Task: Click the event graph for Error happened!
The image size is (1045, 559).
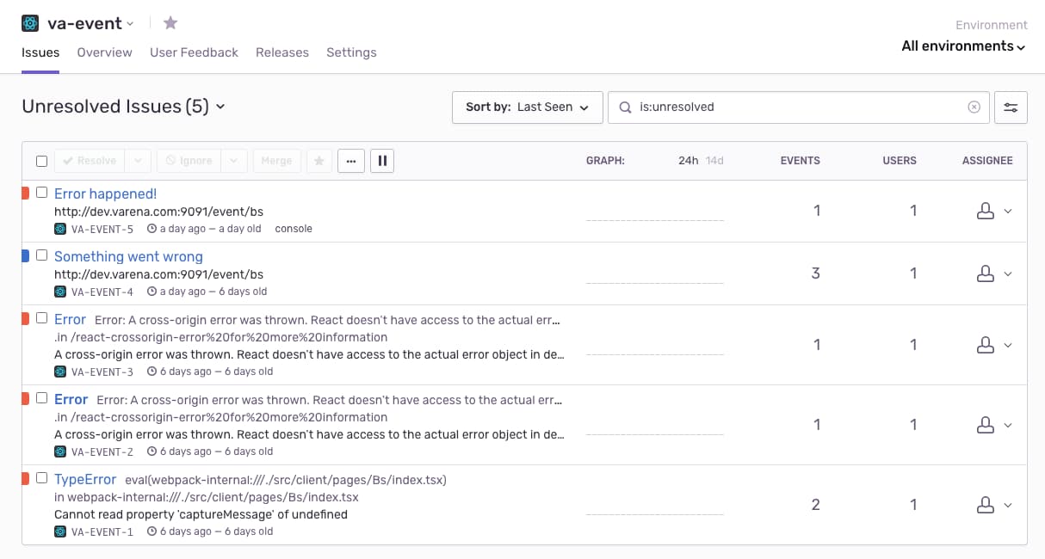Action: (x=655, y=211)
